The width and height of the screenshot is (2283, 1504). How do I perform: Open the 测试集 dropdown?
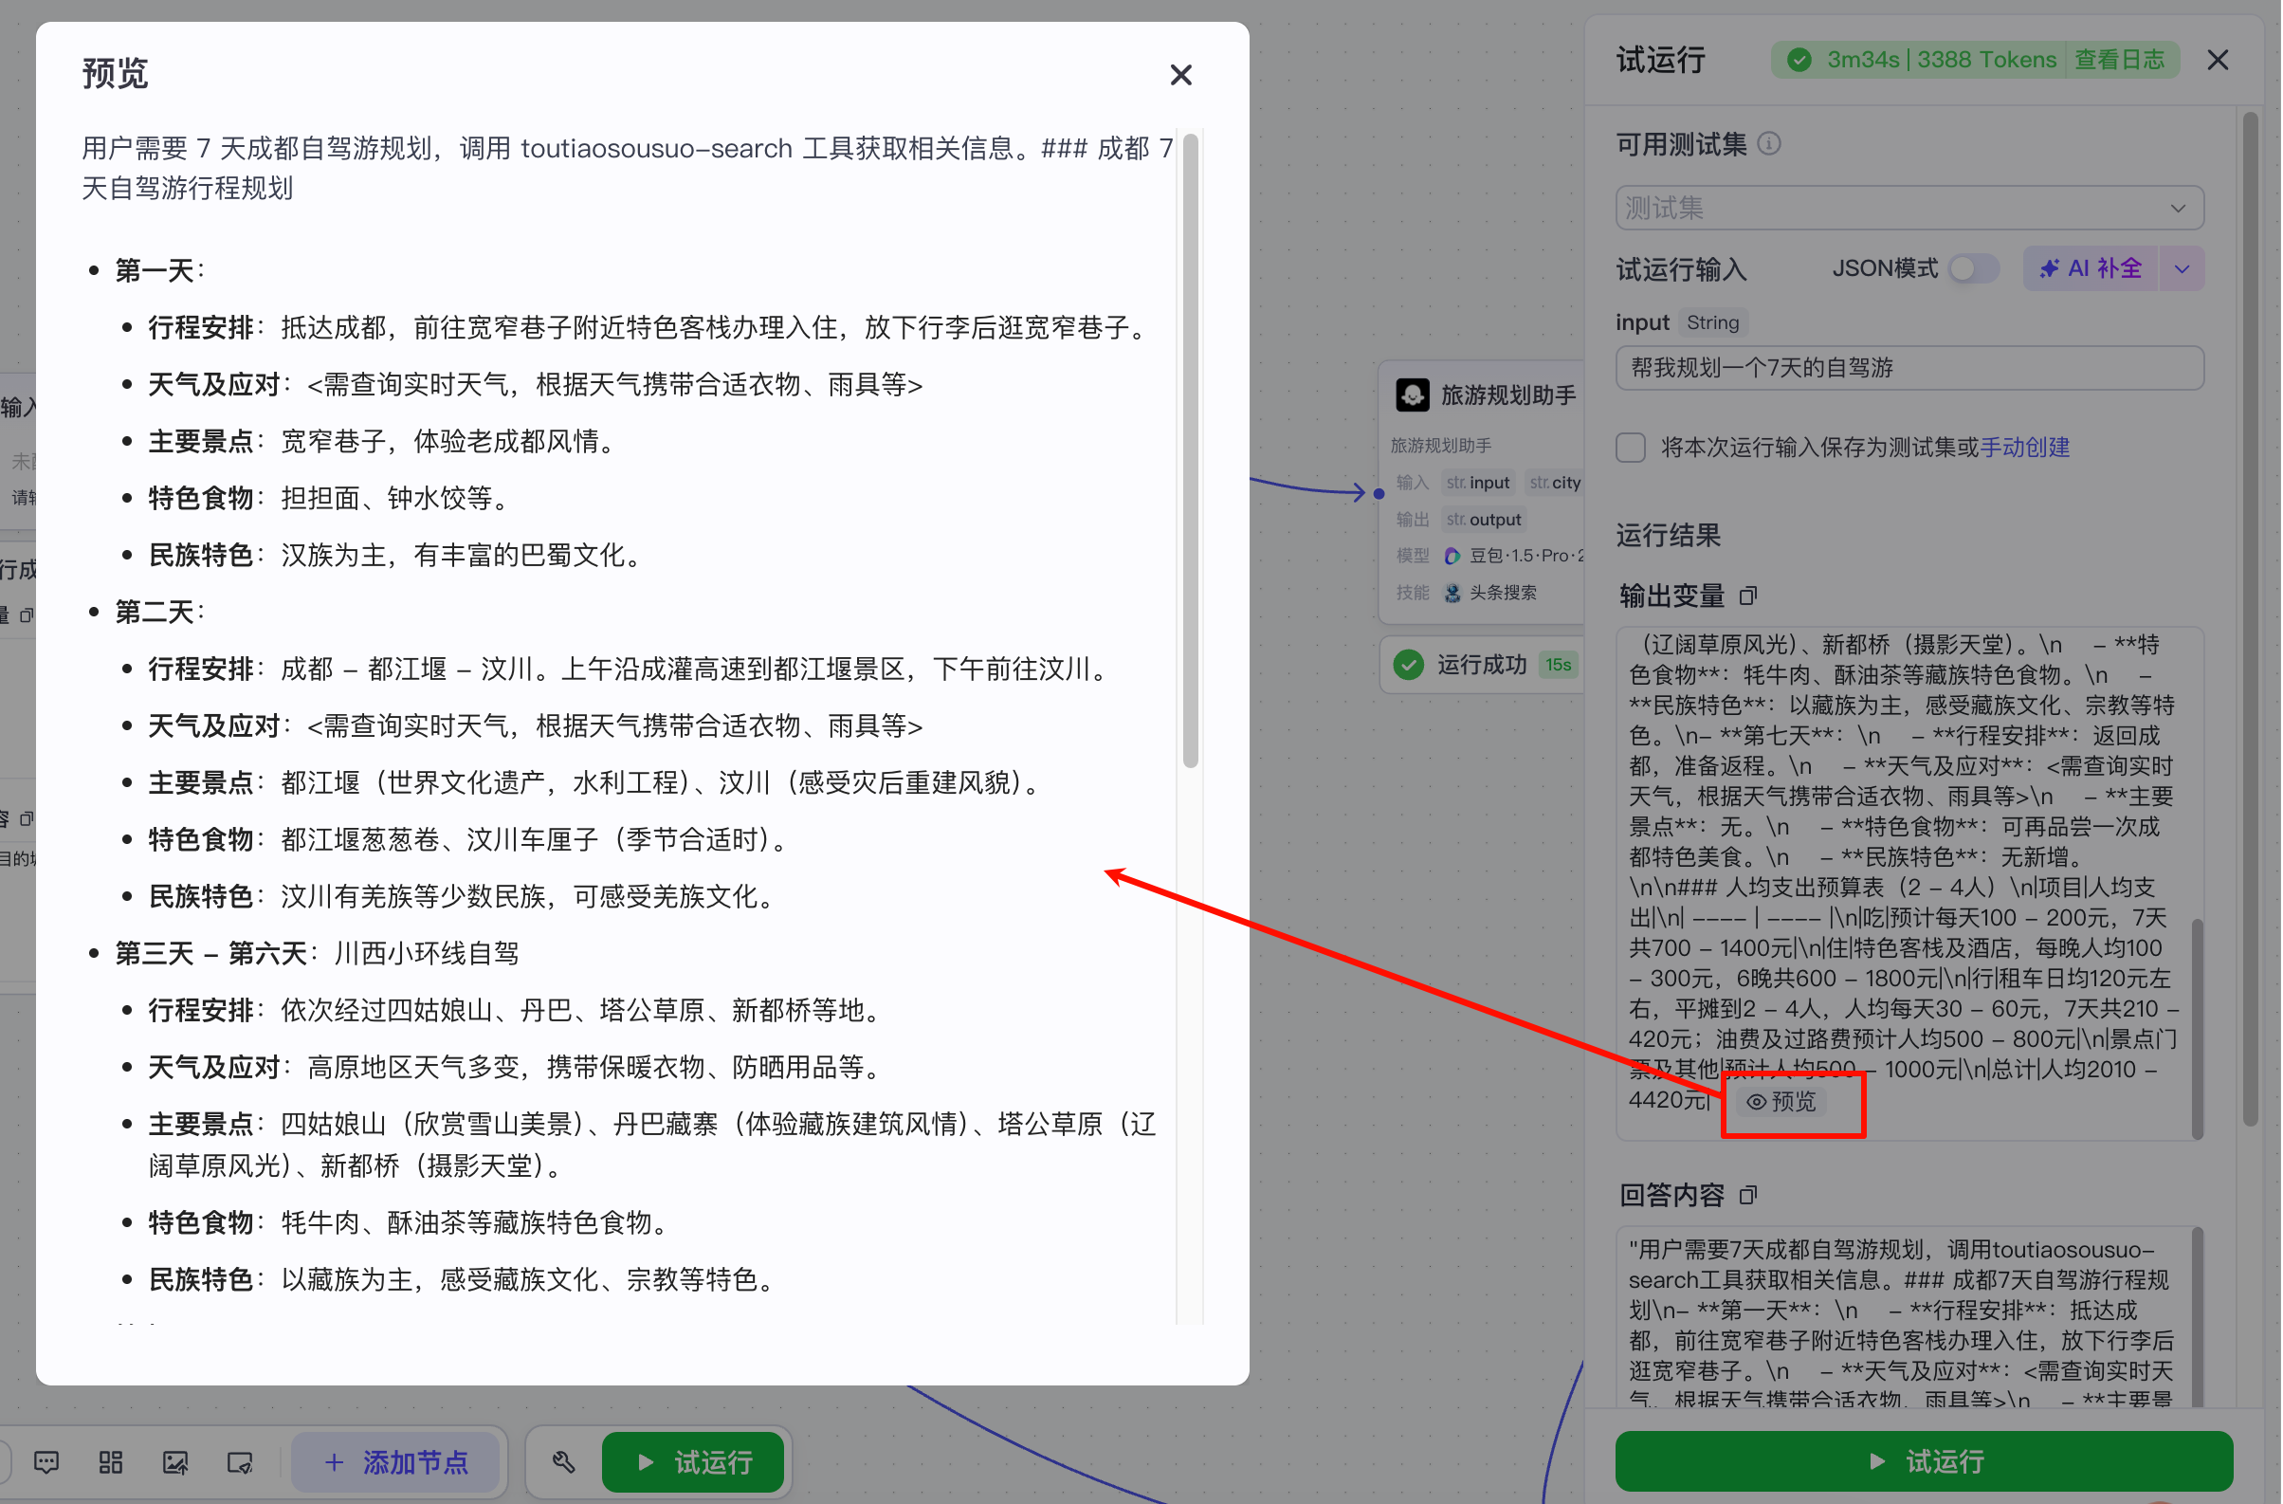[x=1909, y=208]
